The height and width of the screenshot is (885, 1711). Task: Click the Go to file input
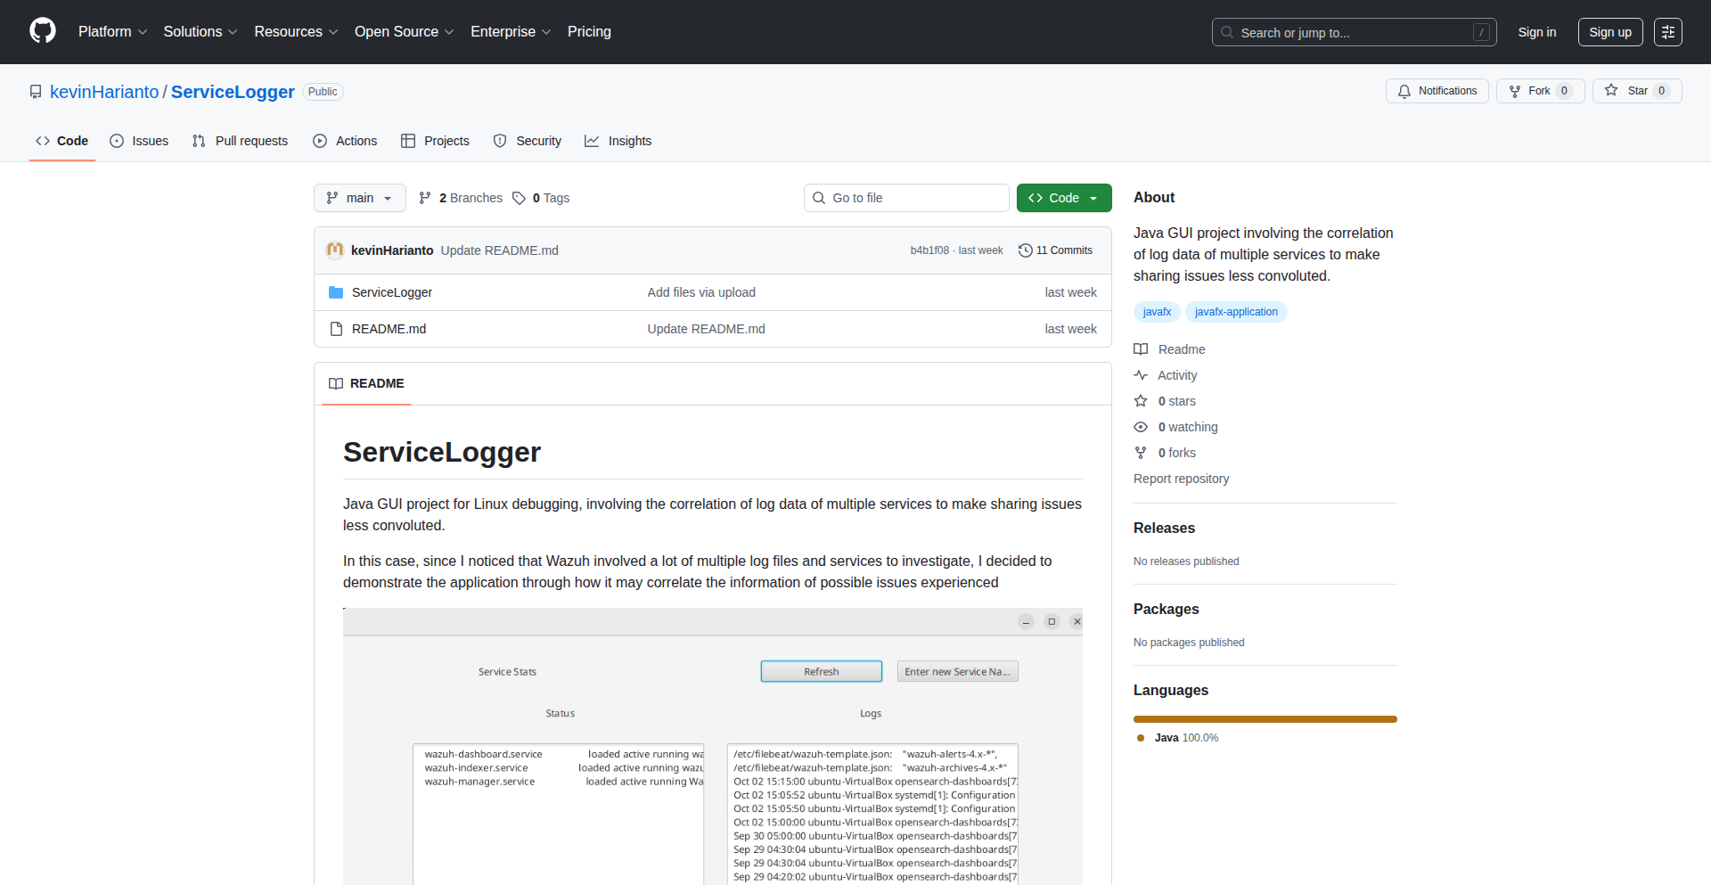point(906,198)
